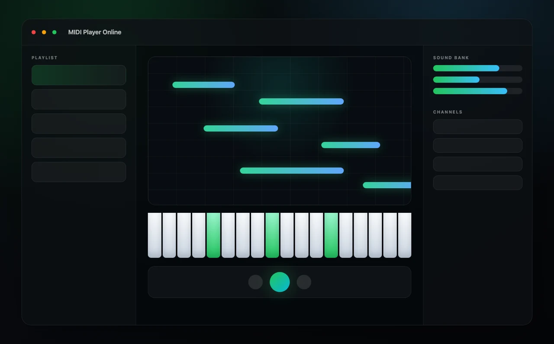The image size is (554, 344).
Task: Click the large teal play button
Action: [280, 282]
